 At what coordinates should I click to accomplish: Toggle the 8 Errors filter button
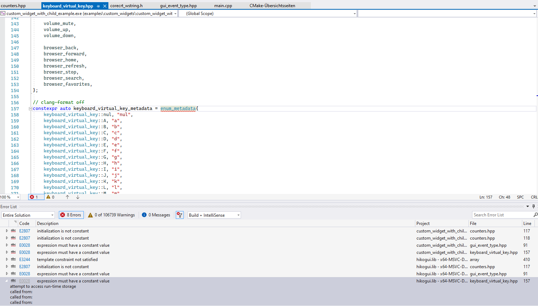pyautogui.click(x=71, y=215)
